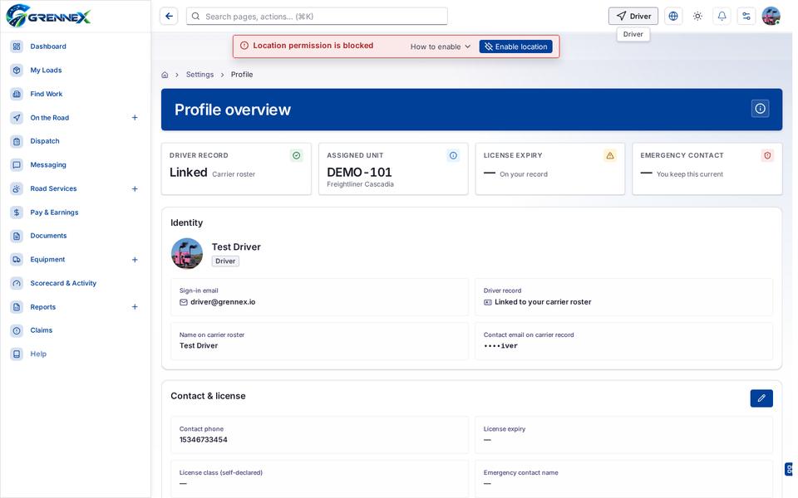This screenshot has width=798, height=498.
Task: Click the License Expiry warning icon
Action: (x=609, y=155)
